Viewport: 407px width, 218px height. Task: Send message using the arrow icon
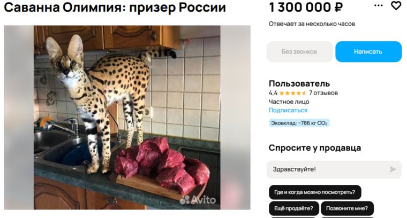point(393,169)
